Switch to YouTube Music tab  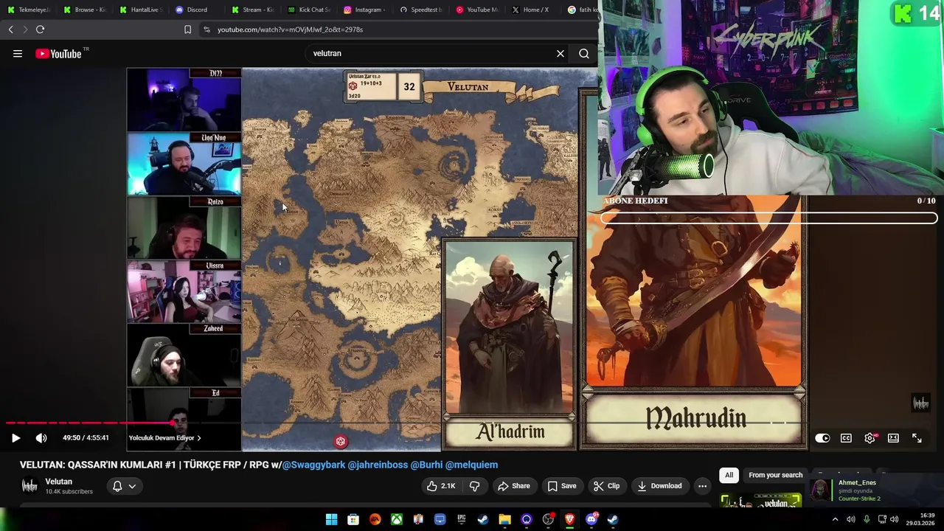[x=477, y=10]
